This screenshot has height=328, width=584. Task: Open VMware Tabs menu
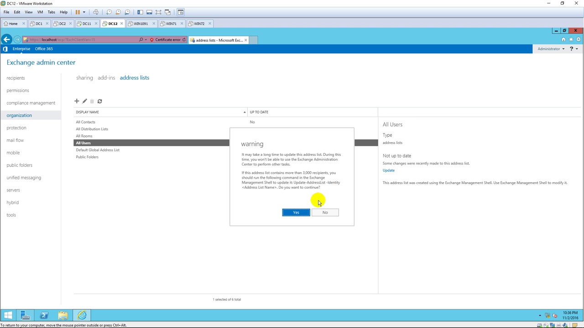tap(52, 12)
